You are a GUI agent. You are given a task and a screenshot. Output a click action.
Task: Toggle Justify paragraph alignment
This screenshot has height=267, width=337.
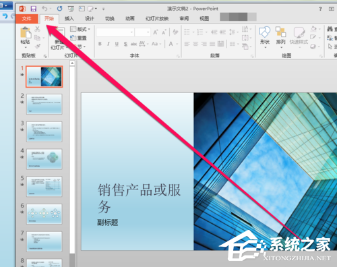212,44
